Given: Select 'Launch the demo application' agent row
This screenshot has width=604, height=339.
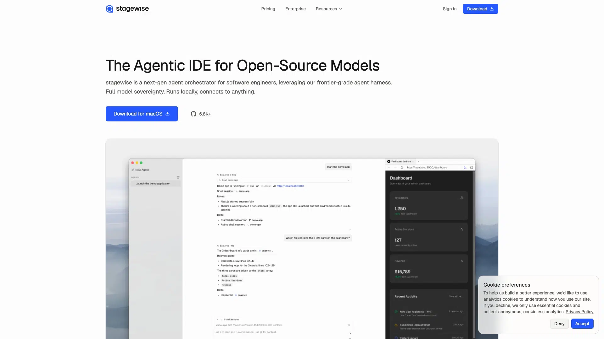Looking at the screenshot, I should tap(156, 184).
